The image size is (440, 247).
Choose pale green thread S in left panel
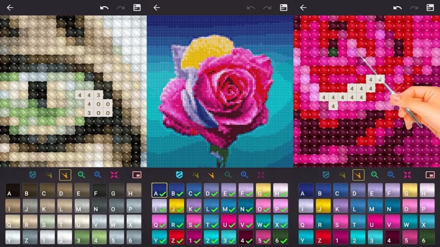pos(48,221)
